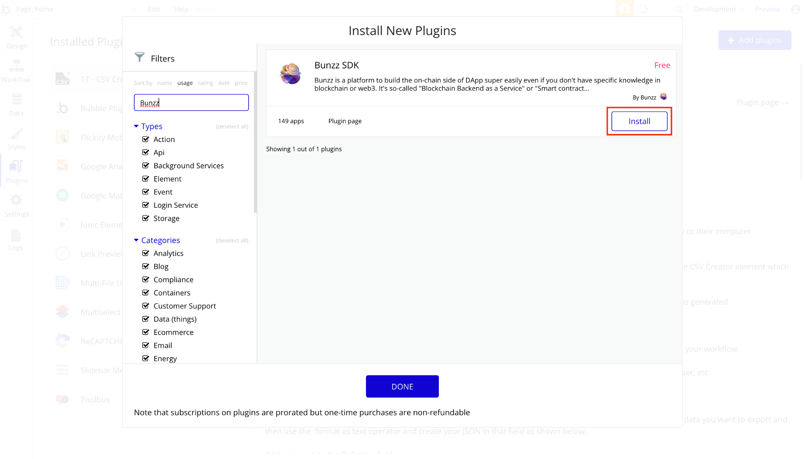
Task: Uncheck the Data (things) category filter
Action: (x=146, y=319)
